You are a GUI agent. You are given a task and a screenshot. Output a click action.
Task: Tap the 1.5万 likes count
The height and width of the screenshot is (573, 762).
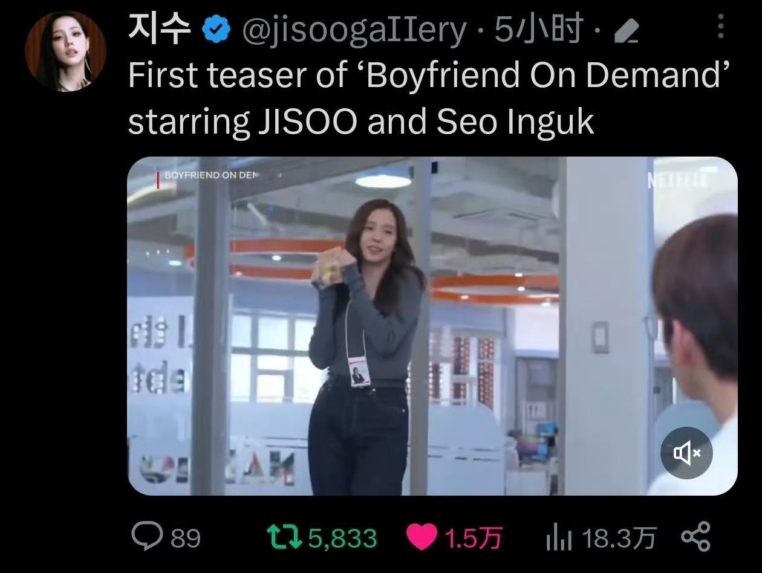[474, 538]
